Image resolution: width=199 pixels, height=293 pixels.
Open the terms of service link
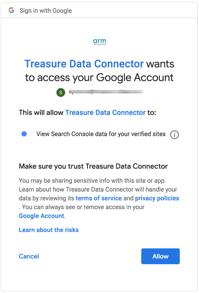point(99,198)
